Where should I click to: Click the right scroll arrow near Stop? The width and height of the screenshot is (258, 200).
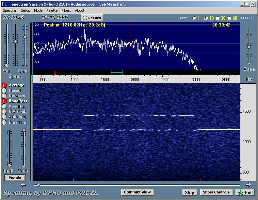pyautogui.click(x=248, y=185)
